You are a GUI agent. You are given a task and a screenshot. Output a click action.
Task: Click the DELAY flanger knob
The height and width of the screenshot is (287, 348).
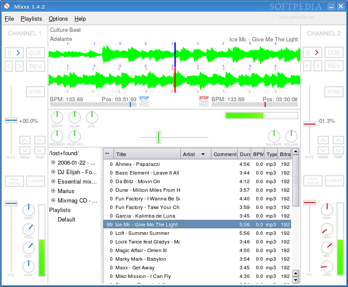pyautogui.click(x=75, y=118)
